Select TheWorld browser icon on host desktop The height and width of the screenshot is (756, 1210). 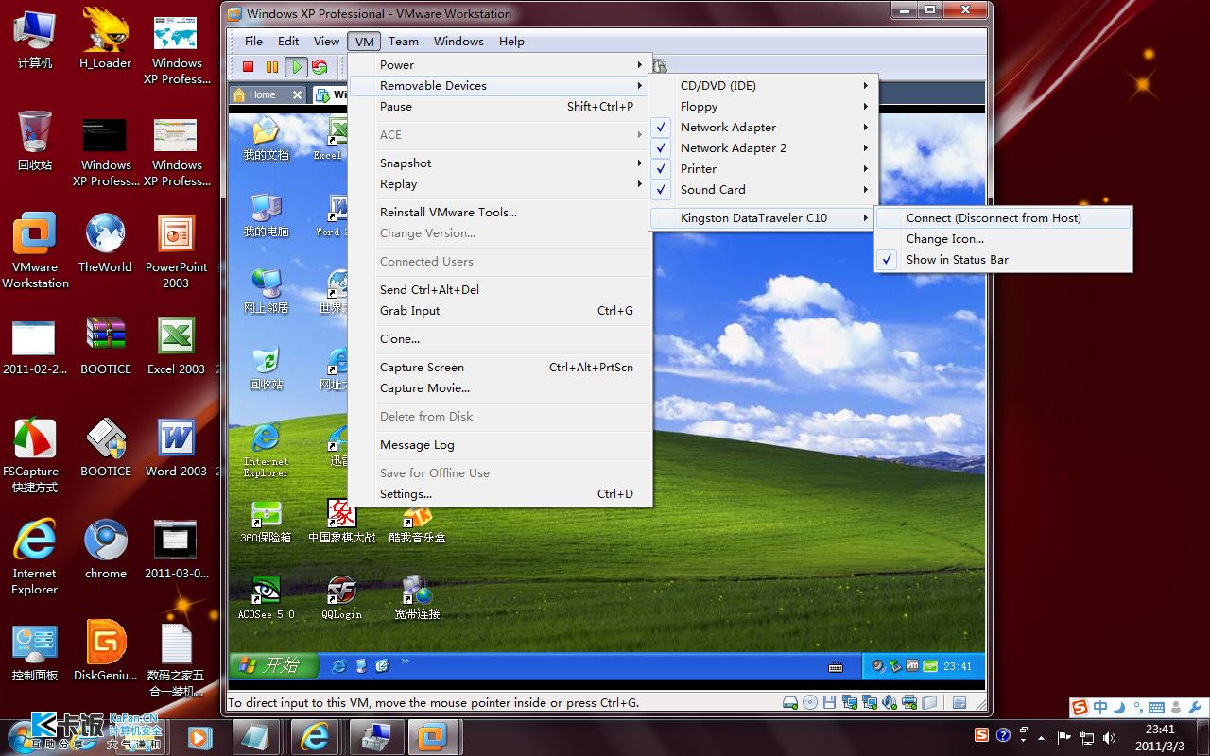pyautogui.click(x=106, y=243)
